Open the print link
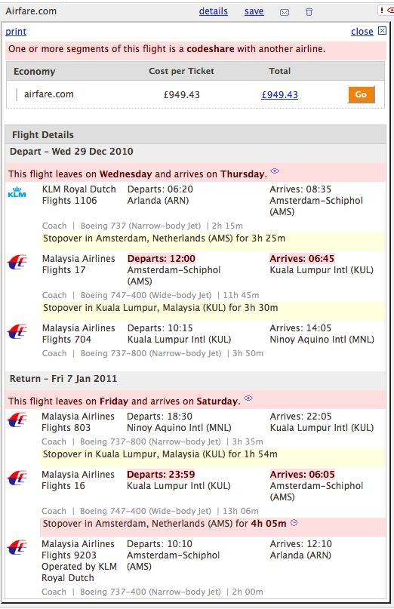 point(16,32)
